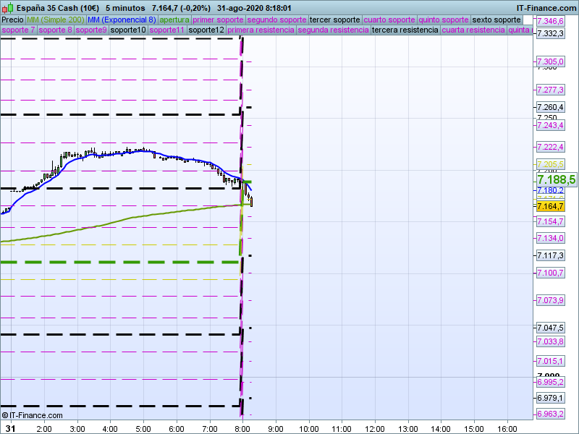
Task: Click the tercer soporte legend label
Action: [334, 20]
